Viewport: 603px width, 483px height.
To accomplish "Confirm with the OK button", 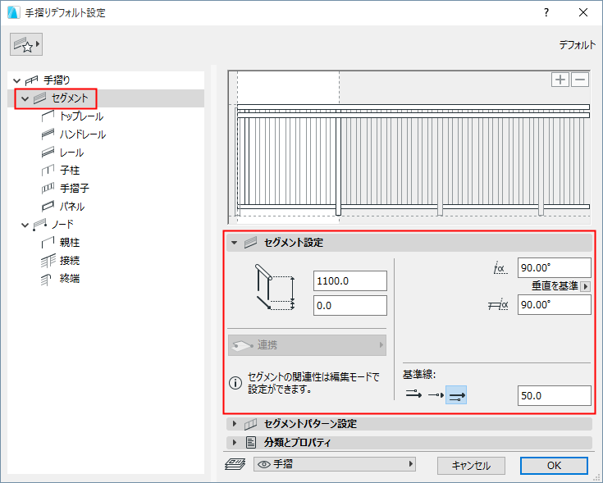I will click(x=554, y=466).
